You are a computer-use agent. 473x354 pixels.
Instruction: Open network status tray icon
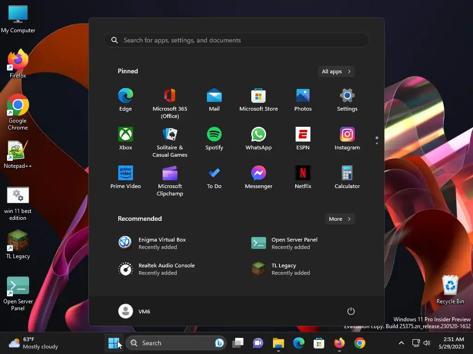pos(416,343)
